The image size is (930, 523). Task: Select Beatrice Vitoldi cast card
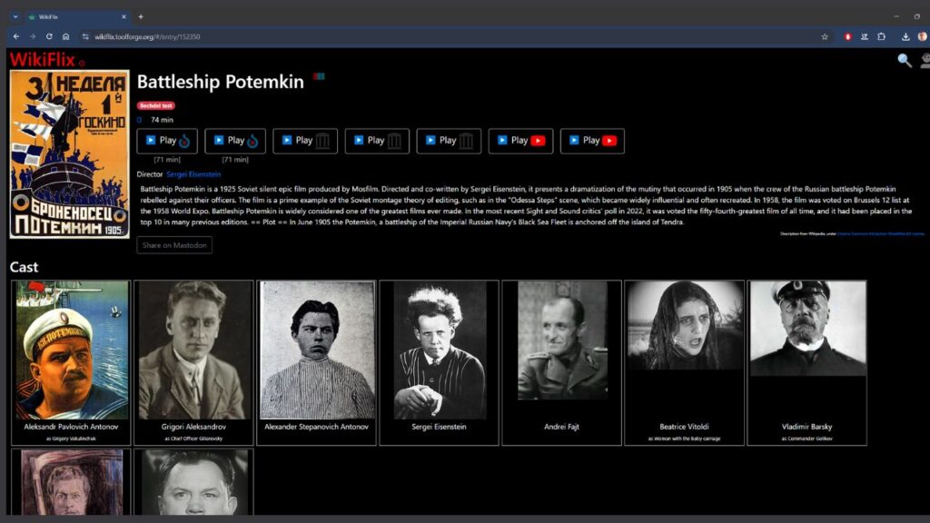click(x=684, y=362)
